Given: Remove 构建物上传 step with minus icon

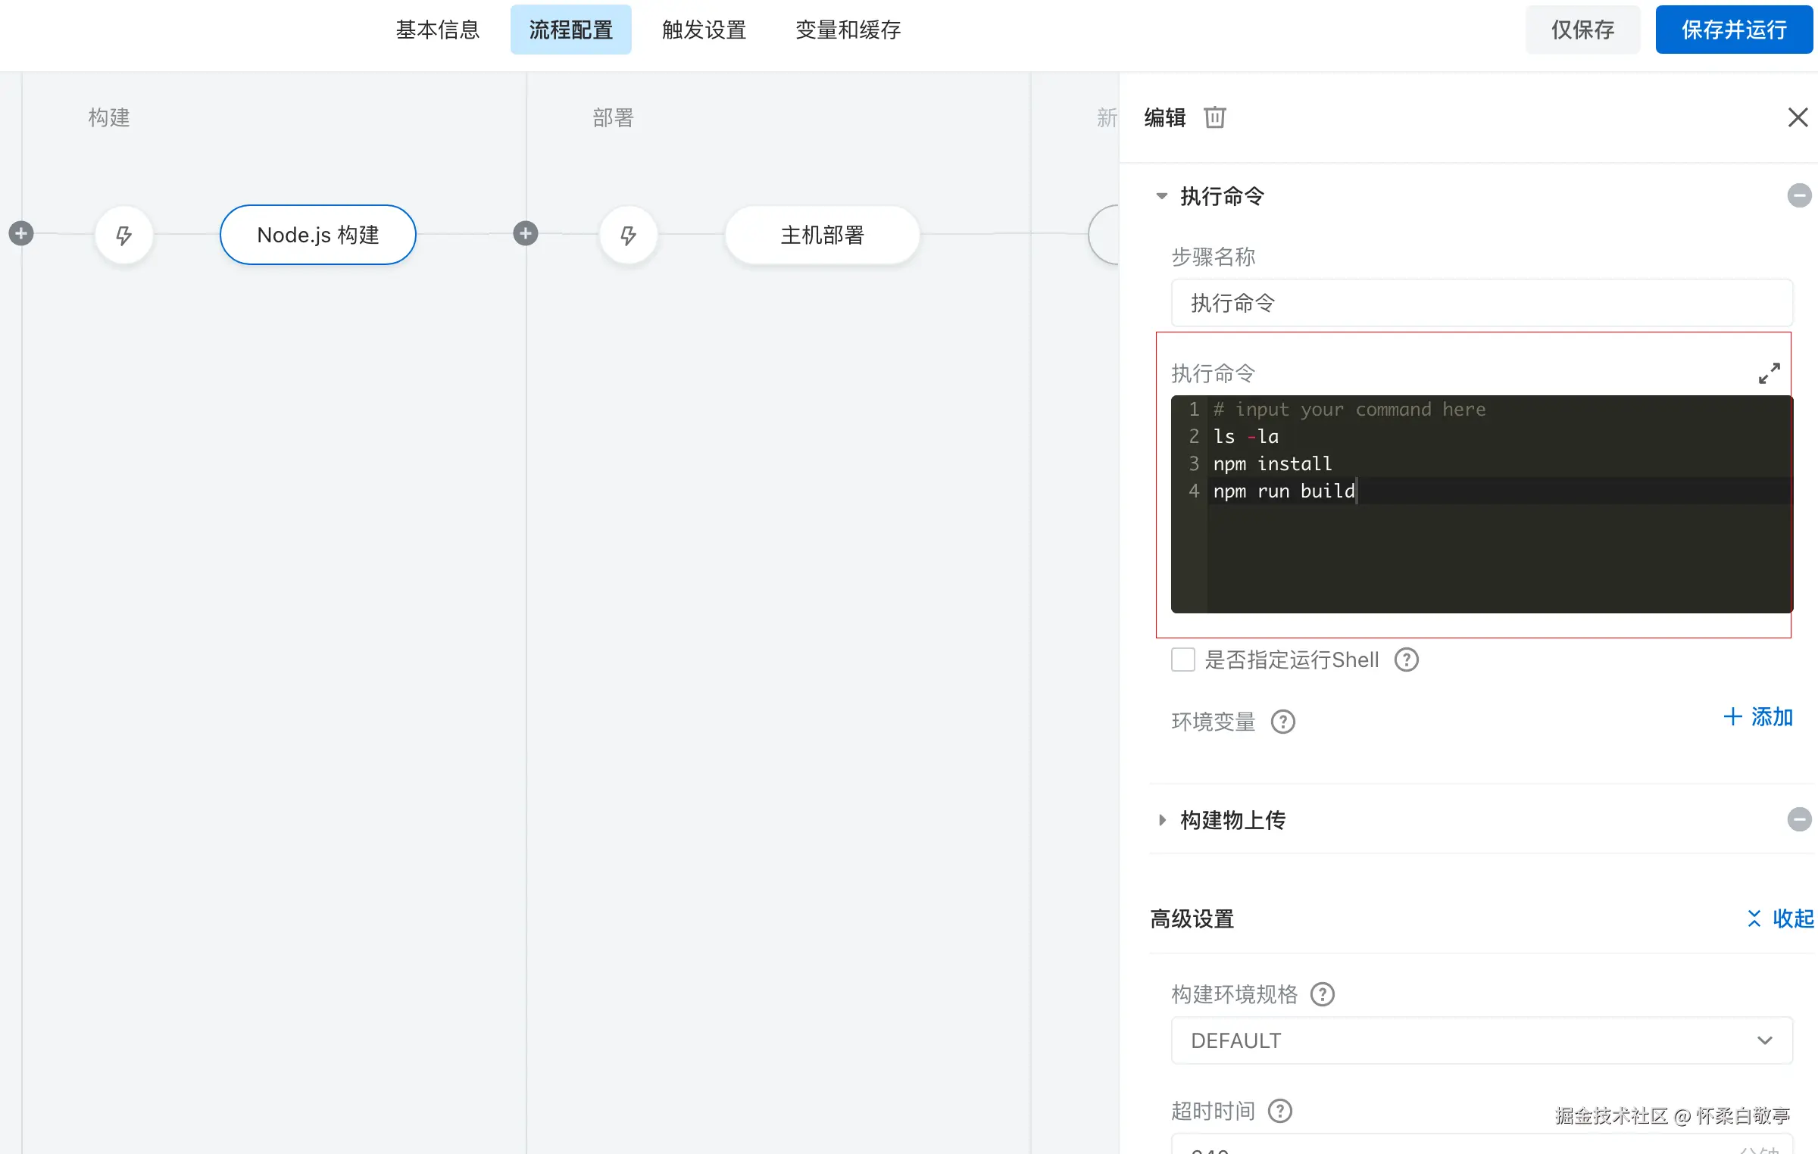Looking at the screenshot, I should pyautogui.click(x=1799, y=819).
